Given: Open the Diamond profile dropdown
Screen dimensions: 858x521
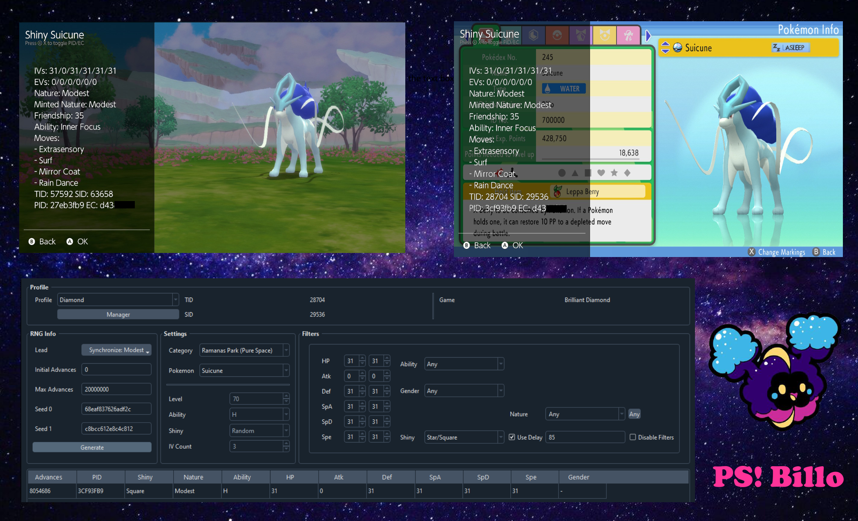Looking at the screenshot, I should [118, 300].
